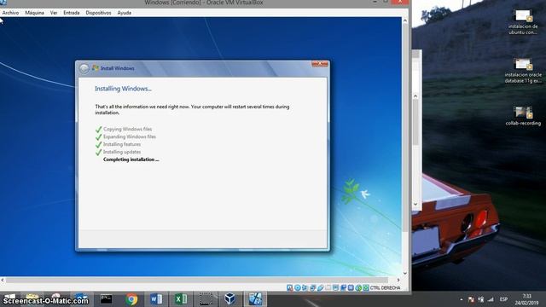546x307 pixels.
Task: Click the audio status icon in VirtualBox
Action: coord(305,287)
